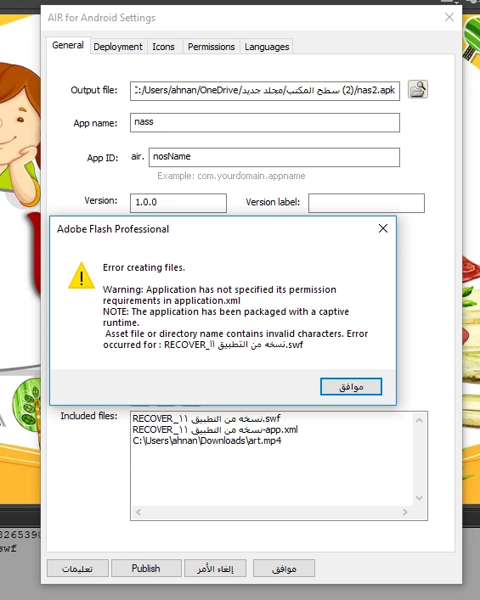Click the warning triangle icon in error dialog
The image size is (480, 600).
tap(82, 276)
